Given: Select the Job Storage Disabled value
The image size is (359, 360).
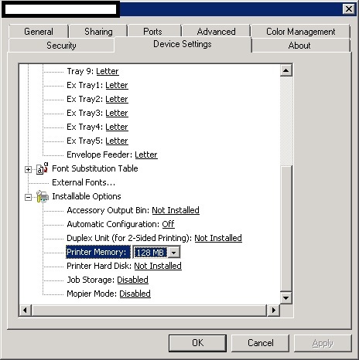Looking at the screenshot, I should coord(132,280).
